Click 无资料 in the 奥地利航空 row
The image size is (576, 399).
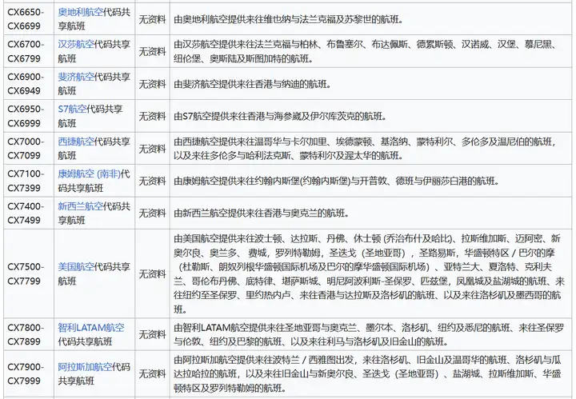click(x=152, y=19)
